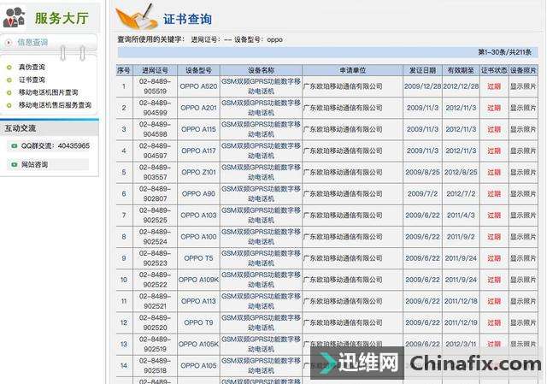Click the 申请单位 column header

point(353,70)
